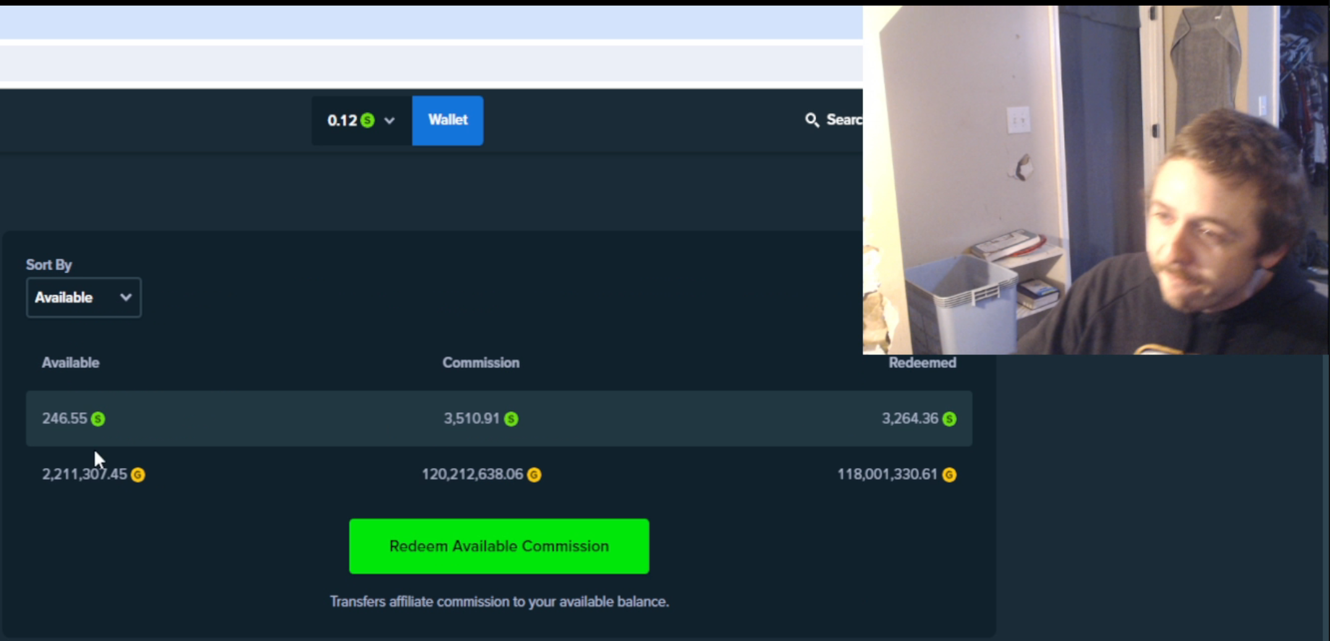The height and width of the screenshot is (641, 1330).
Task: Click the green coin icon next to 246.55
Action: (x=98, y=419)
